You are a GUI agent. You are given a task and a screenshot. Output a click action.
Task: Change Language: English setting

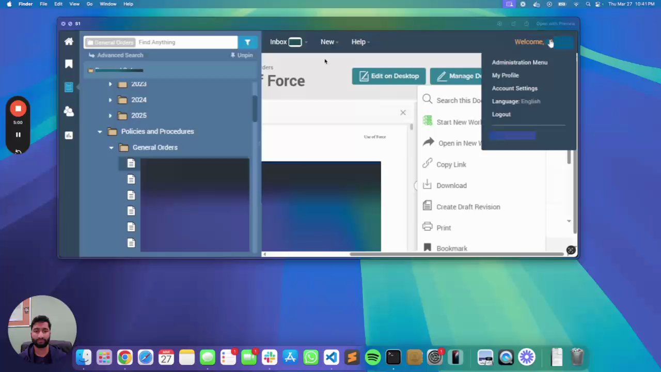516,101
